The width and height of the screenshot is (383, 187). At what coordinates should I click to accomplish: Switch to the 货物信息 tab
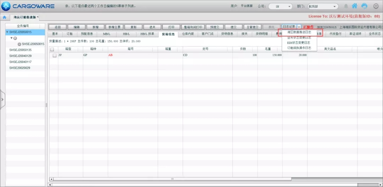click(227, 34)
